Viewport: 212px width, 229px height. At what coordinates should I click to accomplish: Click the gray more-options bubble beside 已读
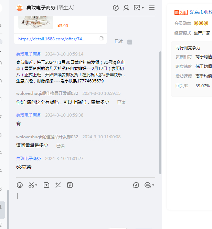coord(130,42)
